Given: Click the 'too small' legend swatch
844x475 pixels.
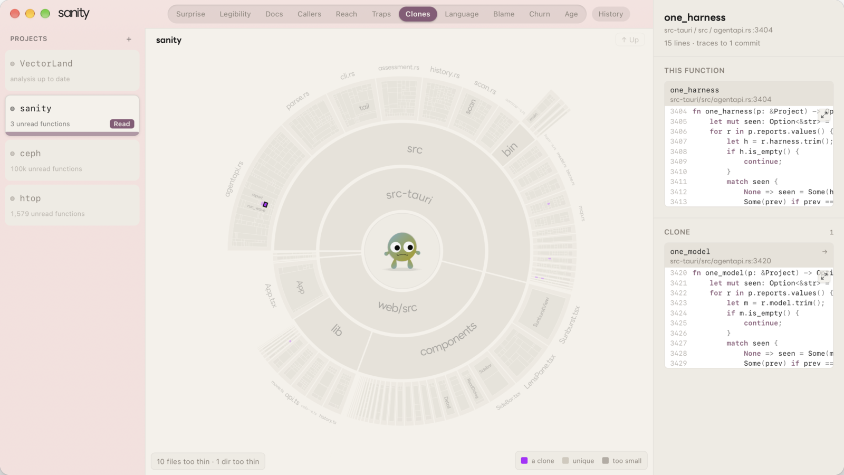Looking at the screenshot, I should 606,461.
